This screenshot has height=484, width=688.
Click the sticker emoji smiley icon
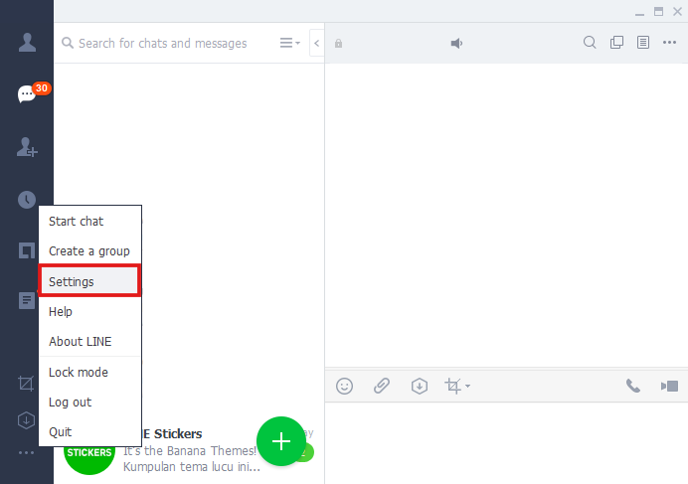point(344,387)
